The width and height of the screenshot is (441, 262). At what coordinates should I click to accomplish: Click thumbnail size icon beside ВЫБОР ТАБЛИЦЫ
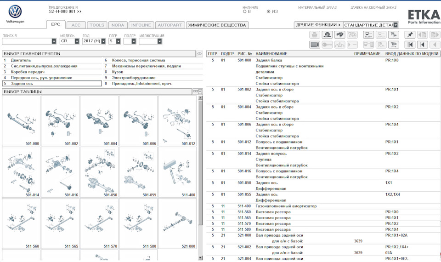click(197, 91)
